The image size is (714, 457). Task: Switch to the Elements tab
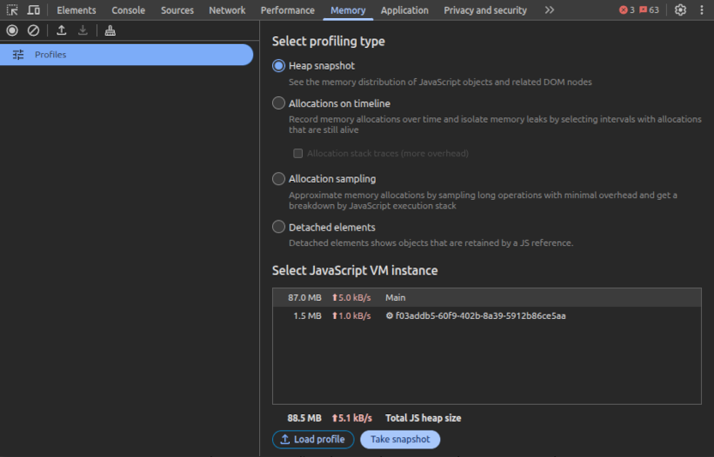[76, 10]
